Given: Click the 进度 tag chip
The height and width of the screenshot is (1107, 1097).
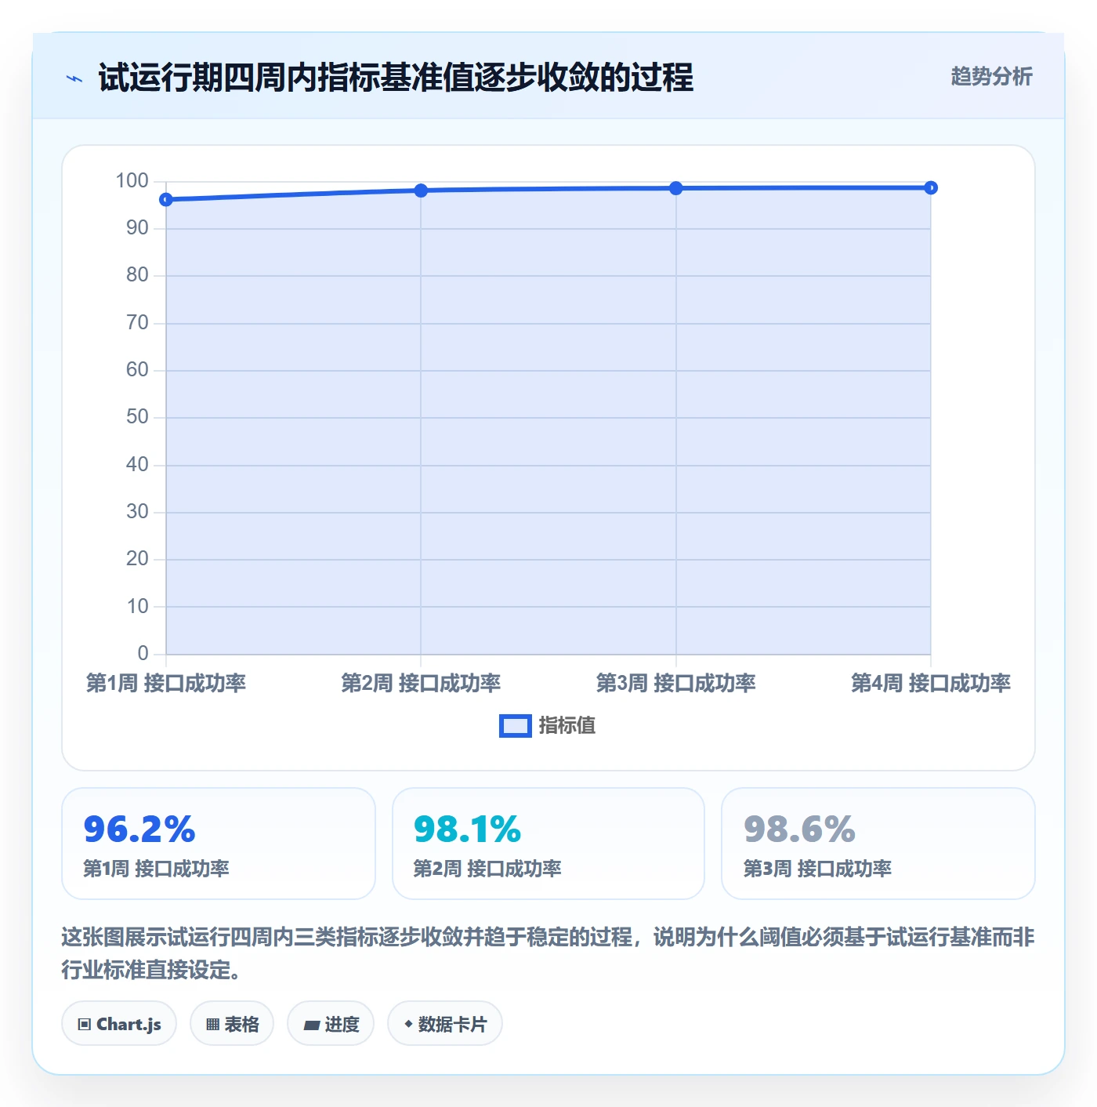Looking at the screenshot, I should (331, 1024).
